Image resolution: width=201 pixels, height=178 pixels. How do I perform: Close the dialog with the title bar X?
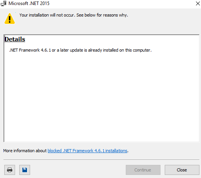[198, 3]
